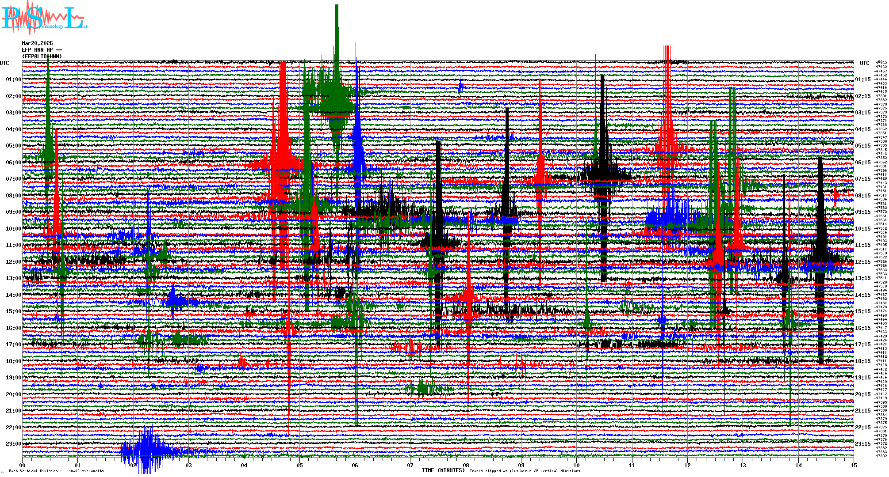Click minute marker 10 on bottom axis
The image size is (889, 477).
pos(576,465)
